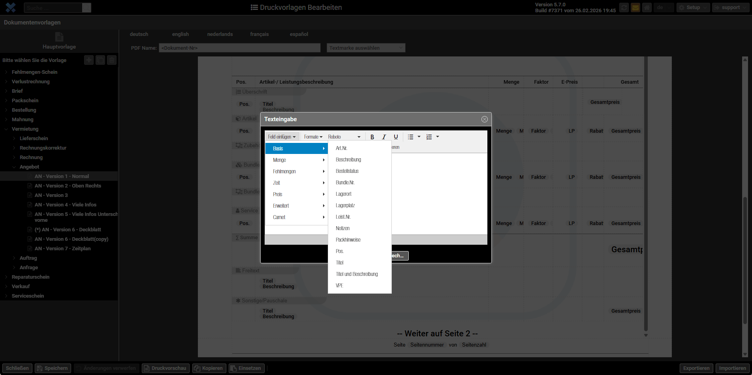Click the home icon in the header
The width and height of the screenshot is (752, 375).
tap(647, 7)
